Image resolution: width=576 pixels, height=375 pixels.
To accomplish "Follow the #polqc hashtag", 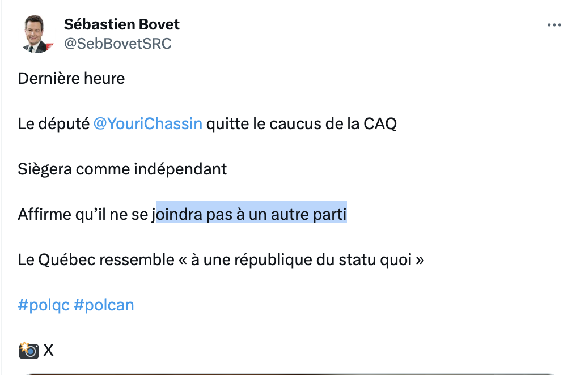I will click(x=44, y=305).
